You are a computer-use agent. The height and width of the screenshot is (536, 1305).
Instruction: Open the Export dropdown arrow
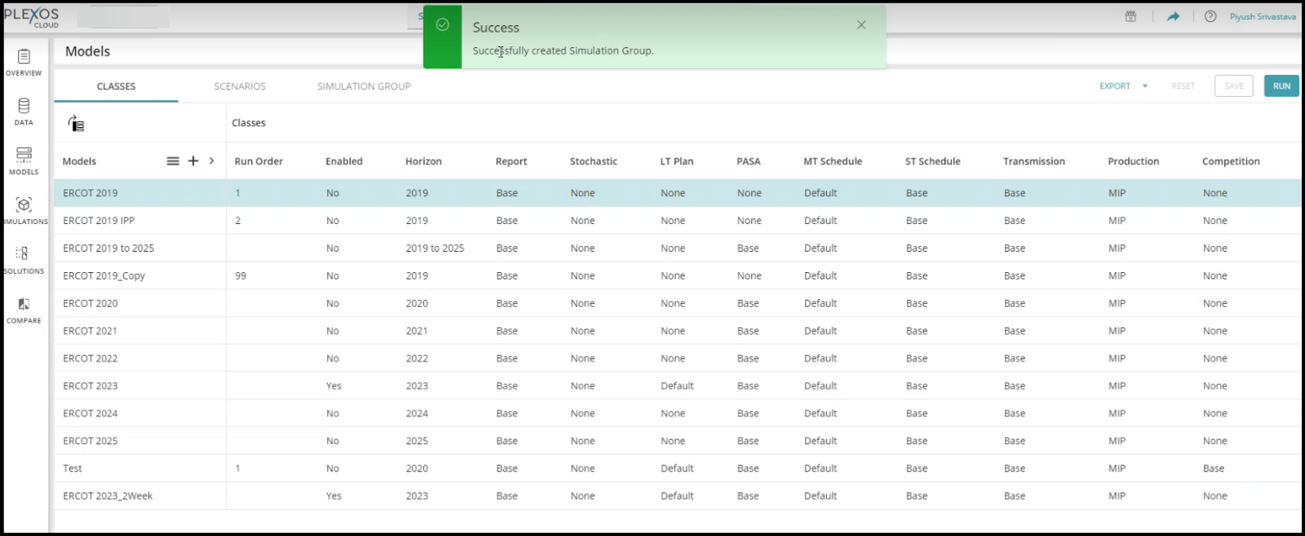point(1145,86)
